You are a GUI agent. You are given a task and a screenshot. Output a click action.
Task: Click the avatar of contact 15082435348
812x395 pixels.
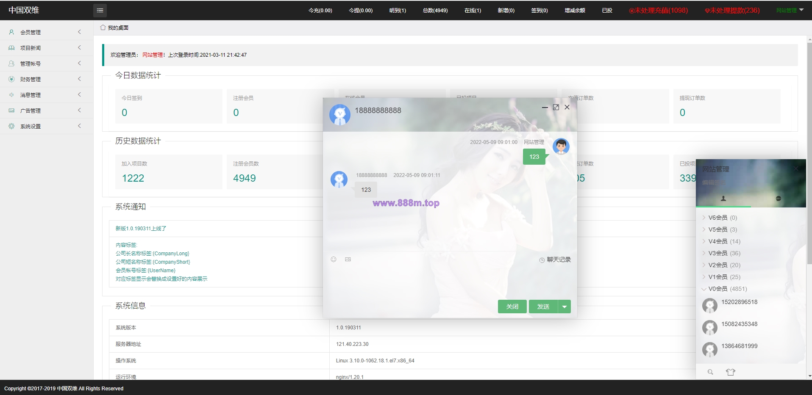pyautogui.click(x=710, y=327)
